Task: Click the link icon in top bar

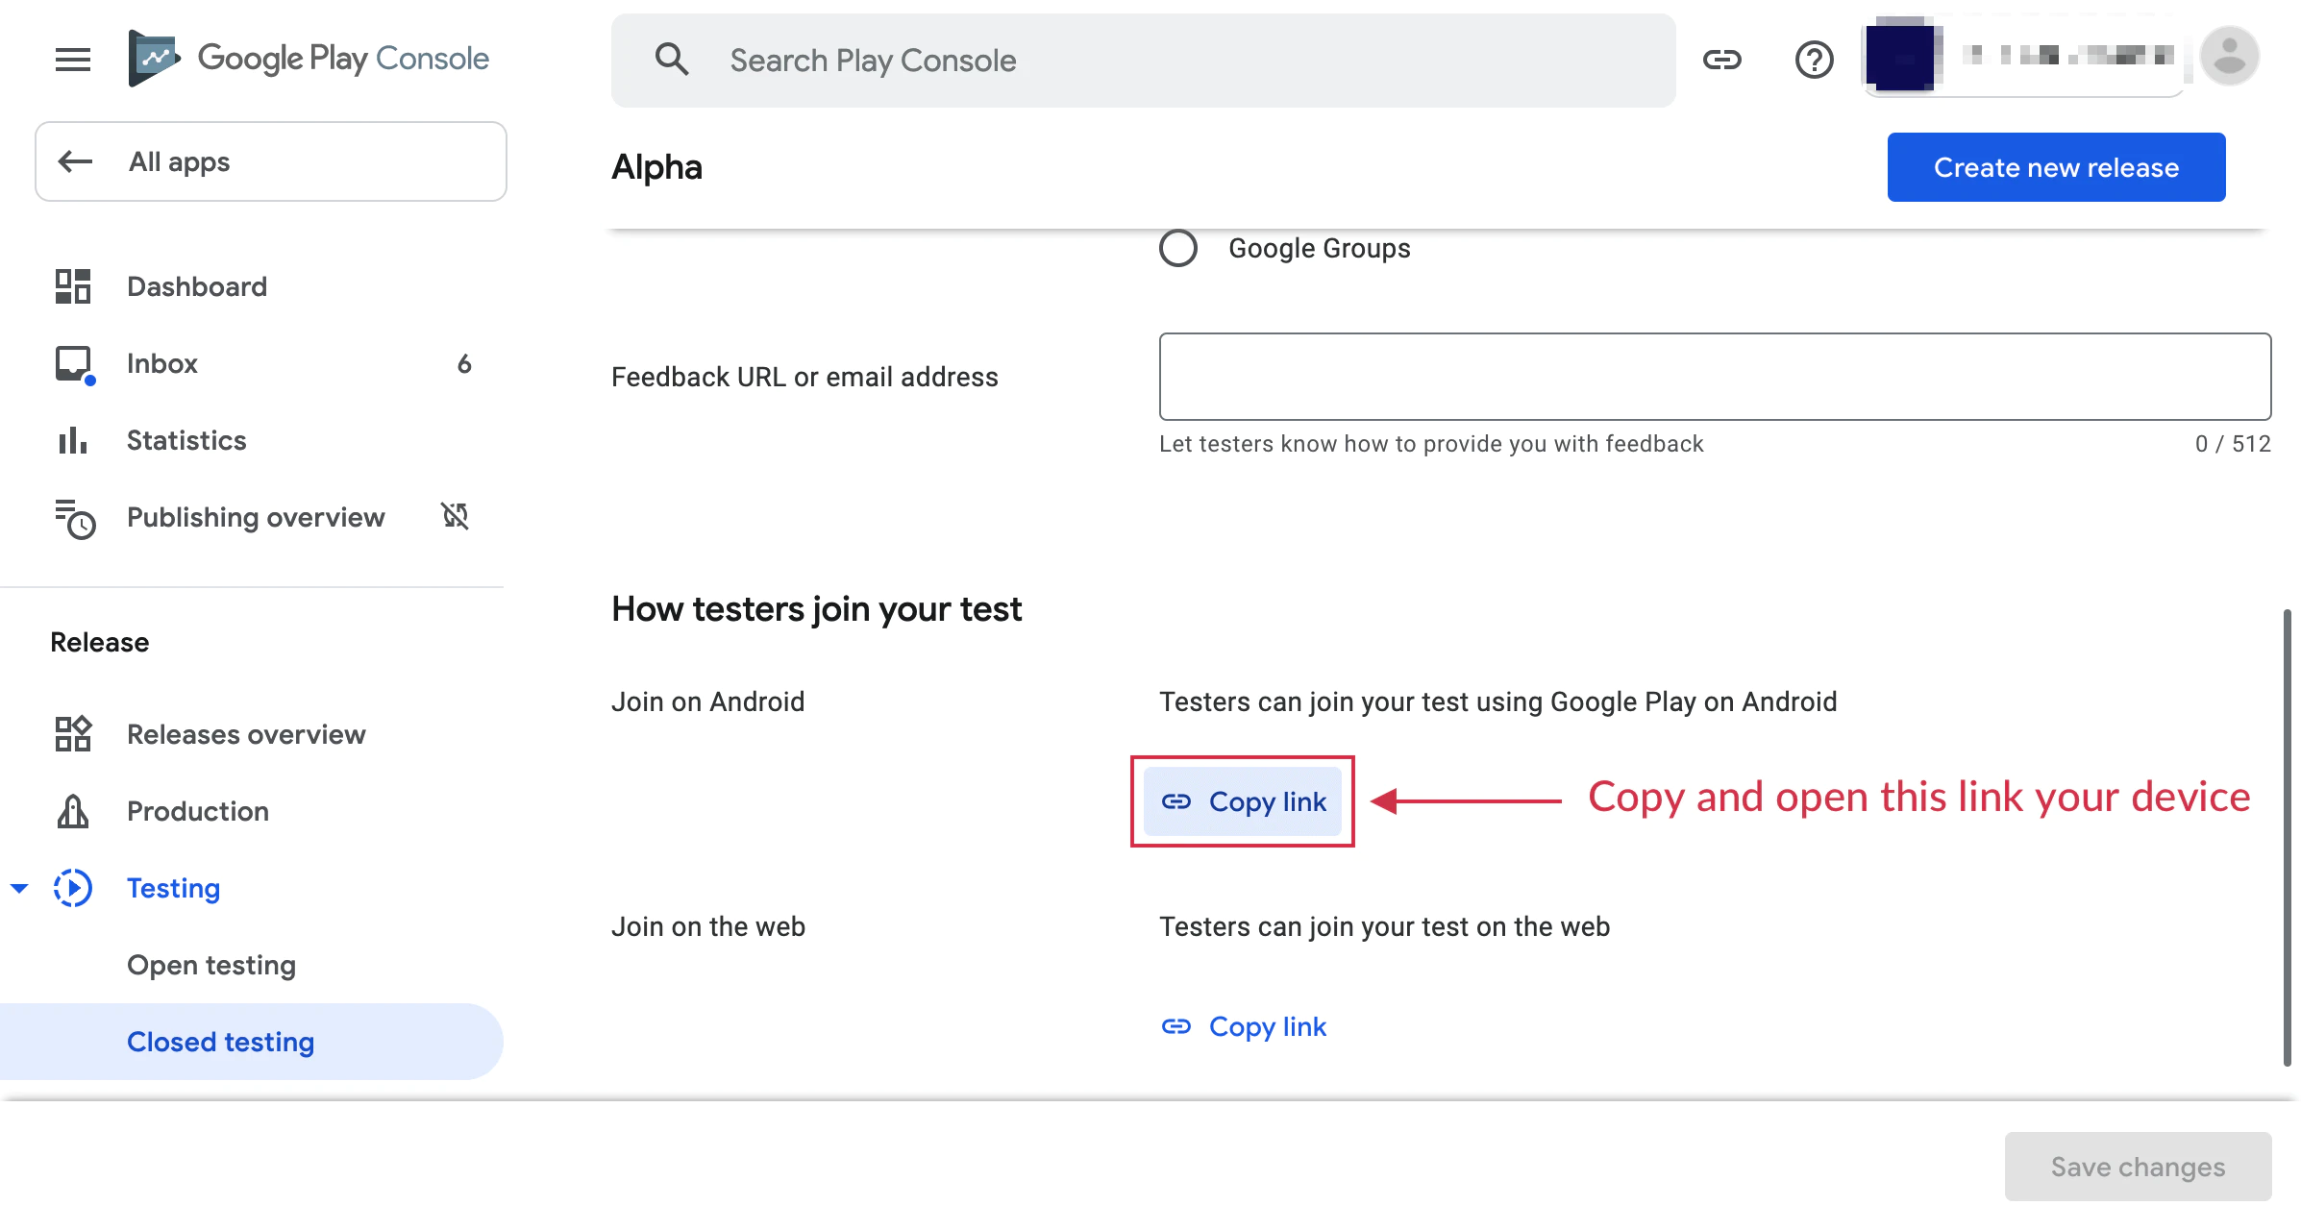Action: [1721, 60]
